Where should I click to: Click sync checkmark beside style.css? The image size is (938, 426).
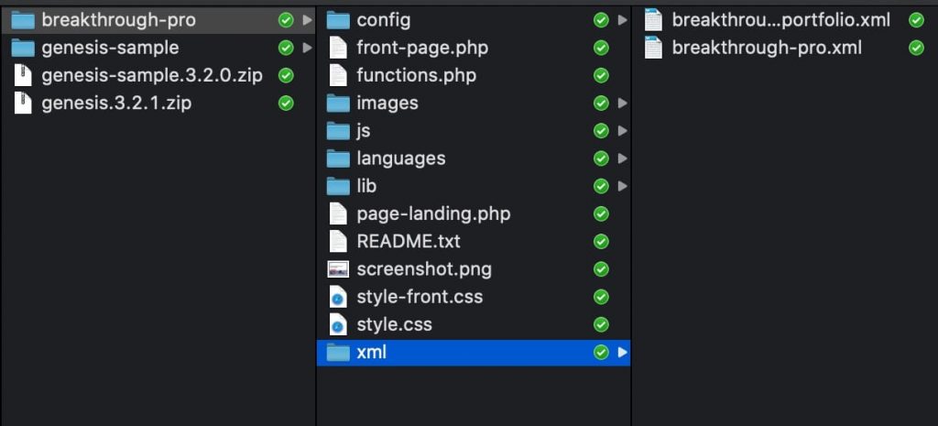601,325
